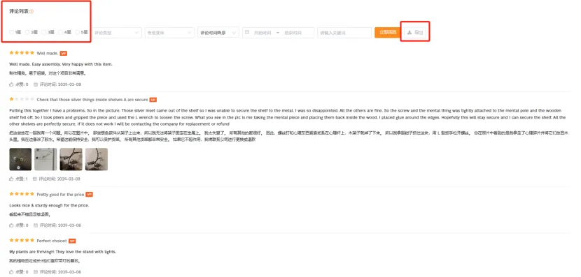This screenshot has height=277, width=581.
Task: Tick the 4星 filter checkbox
Action: [61, 33]
